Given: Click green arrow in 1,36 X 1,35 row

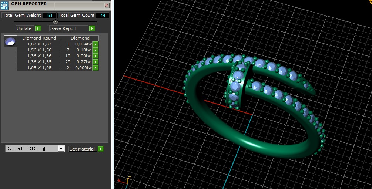Looking at the screenshot, I should click(95, 62).
